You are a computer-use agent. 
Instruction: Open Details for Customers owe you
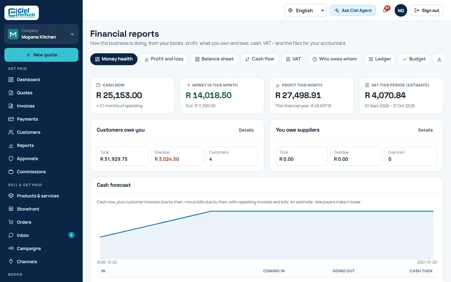click(246, 130)
